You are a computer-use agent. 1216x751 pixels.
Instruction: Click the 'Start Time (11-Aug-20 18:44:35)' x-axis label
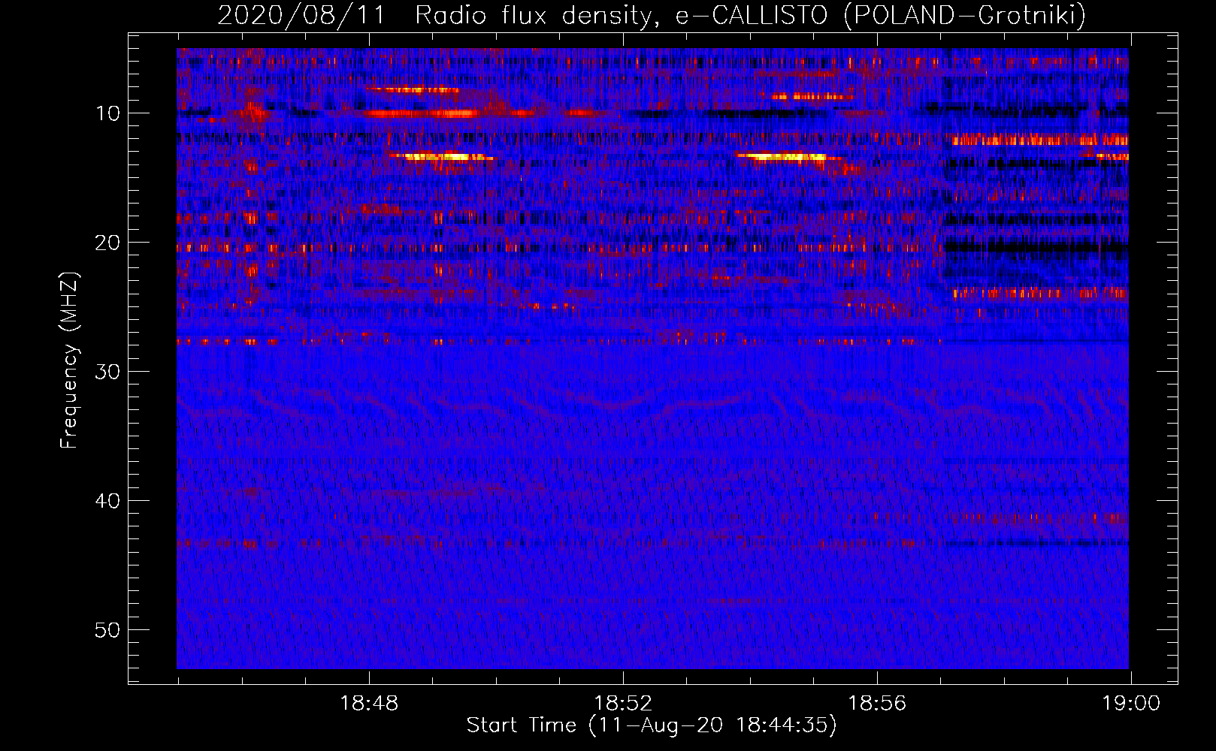[652, 725]
